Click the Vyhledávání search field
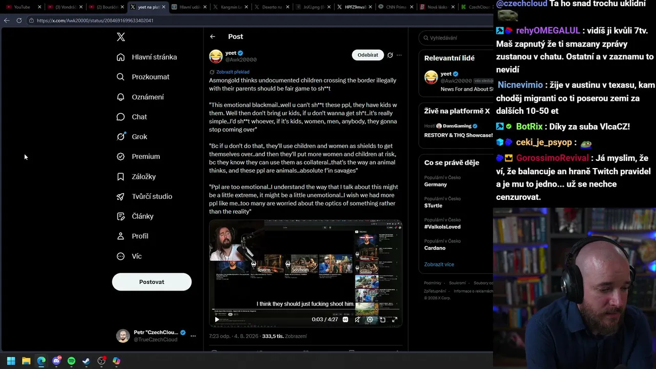Viewport: 656px width, 369px height. click(x=456, y=37)
